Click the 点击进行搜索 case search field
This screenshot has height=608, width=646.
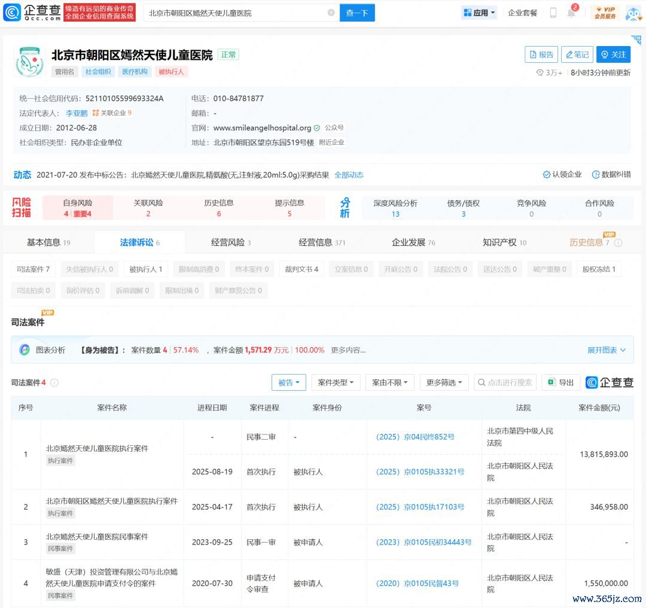tap(505, 382)
